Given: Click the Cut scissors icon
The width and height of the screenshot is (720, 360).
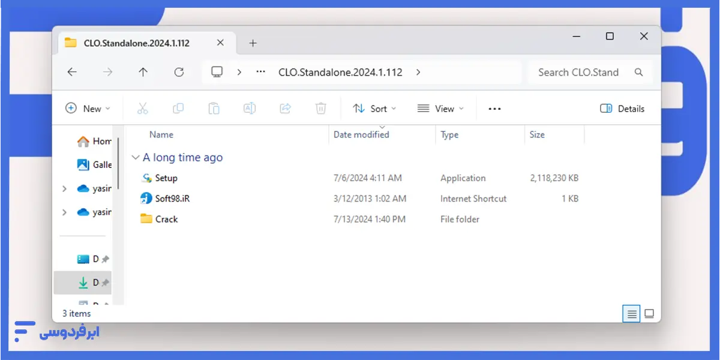Looking at the screenshot, I should pos(142,109).
